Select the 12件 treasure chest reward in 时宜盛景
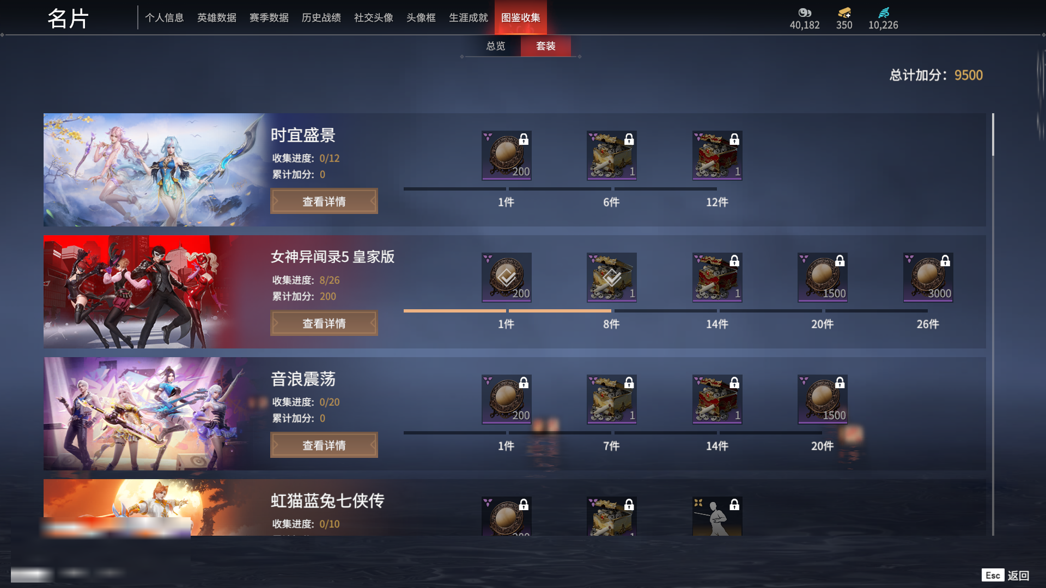 coord(717,155)
